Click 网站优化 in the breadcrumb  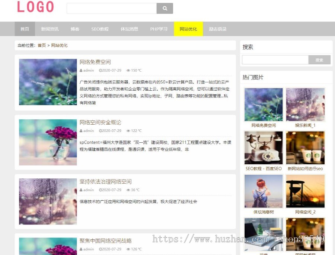(60, 45)
